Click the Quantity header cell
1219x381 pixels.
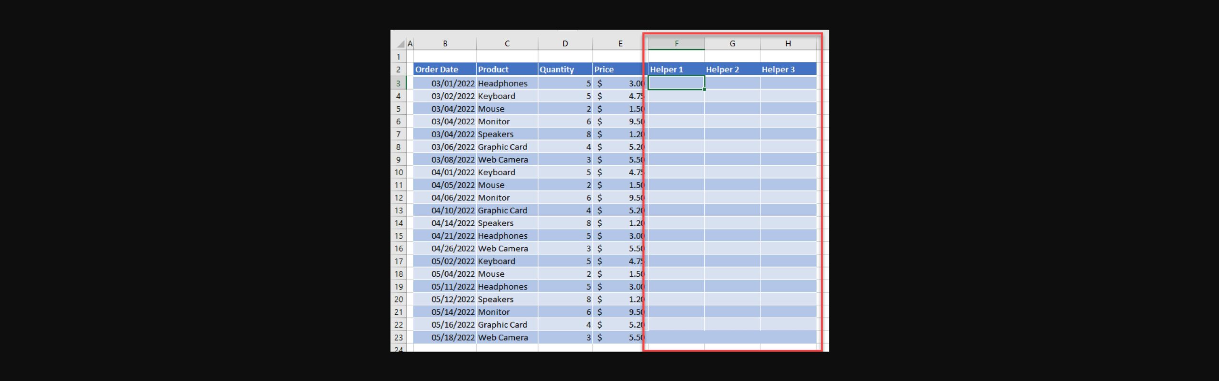[565, 70]
